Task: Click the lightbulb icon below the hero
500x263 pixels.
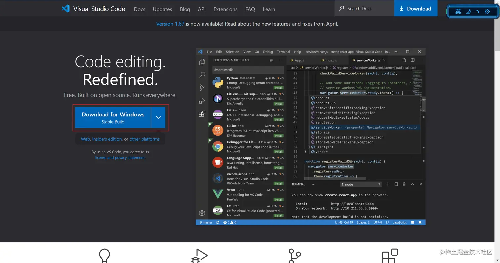Action: point(104,256)
